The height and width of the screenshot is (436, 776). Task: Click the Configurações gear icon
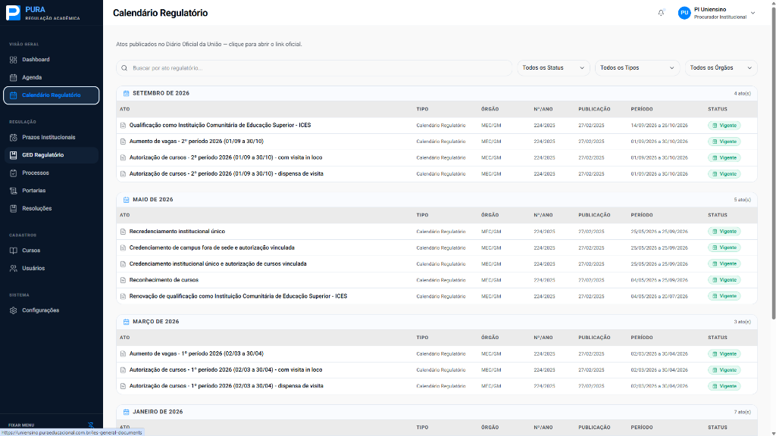click(x=14, y=310)
